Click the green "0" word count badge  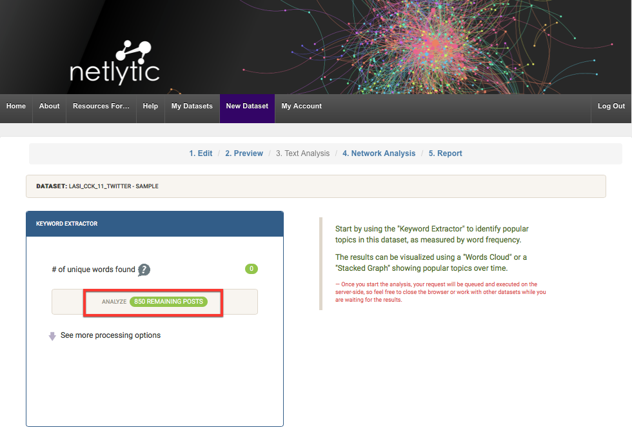click(x=251, y=269)
